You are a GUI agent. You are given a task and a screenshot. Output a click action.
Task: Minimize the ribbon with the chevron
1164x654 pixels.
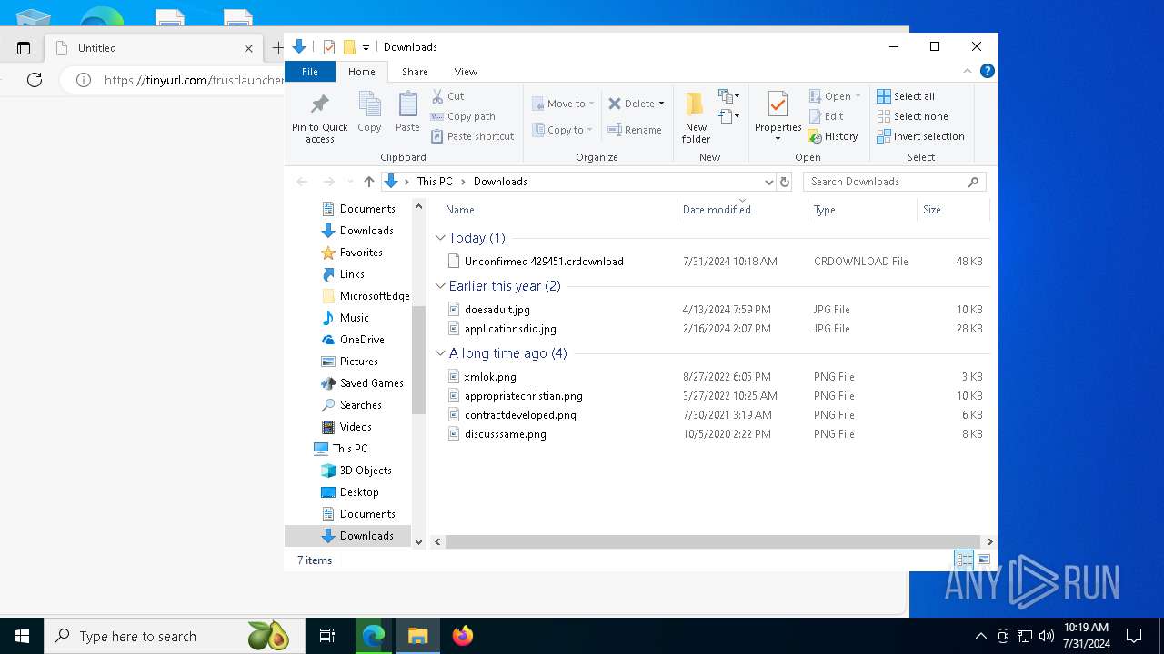coord(968,71)
